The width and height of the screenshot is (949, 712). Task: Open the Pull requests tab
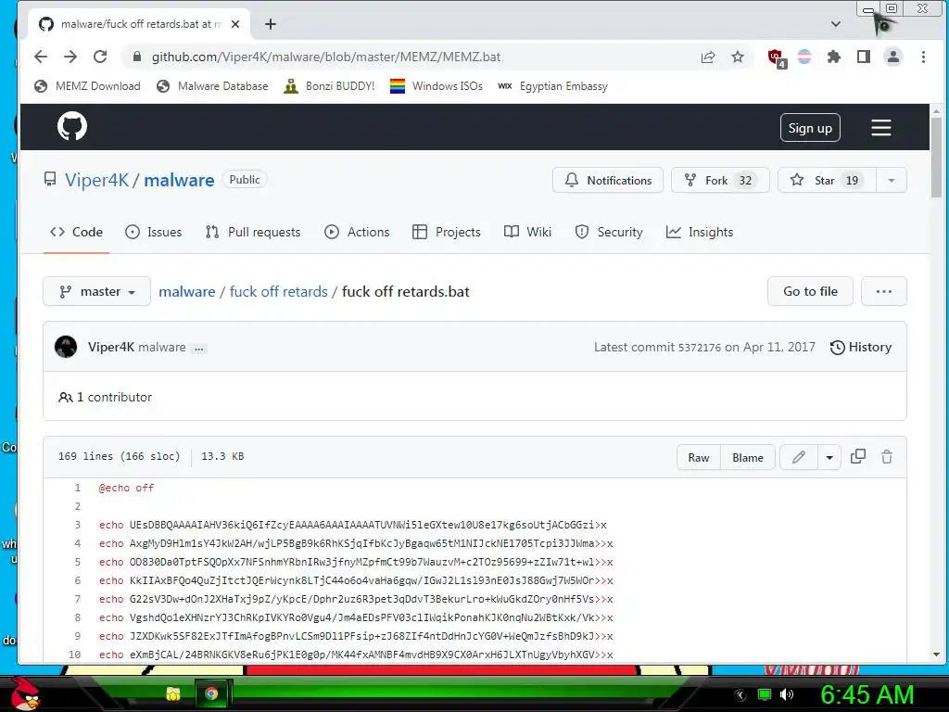point(252,232)
